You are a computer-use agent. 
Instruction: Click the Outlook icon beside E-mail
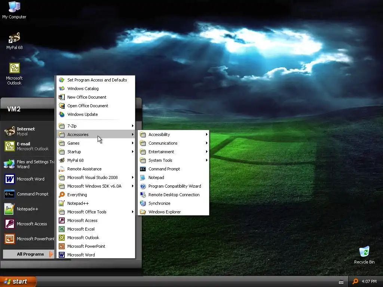(x=9, y=146)
